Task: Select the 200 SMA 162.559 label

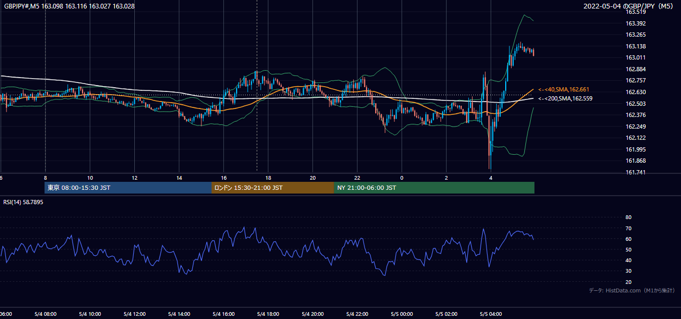Action: coord(565,98)
